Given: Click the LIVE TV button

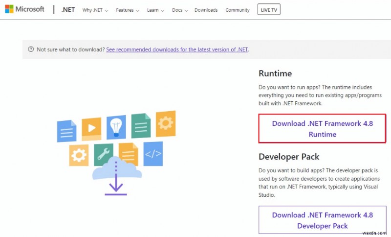Looking at the screenshot, I should [x=269, y=9].
